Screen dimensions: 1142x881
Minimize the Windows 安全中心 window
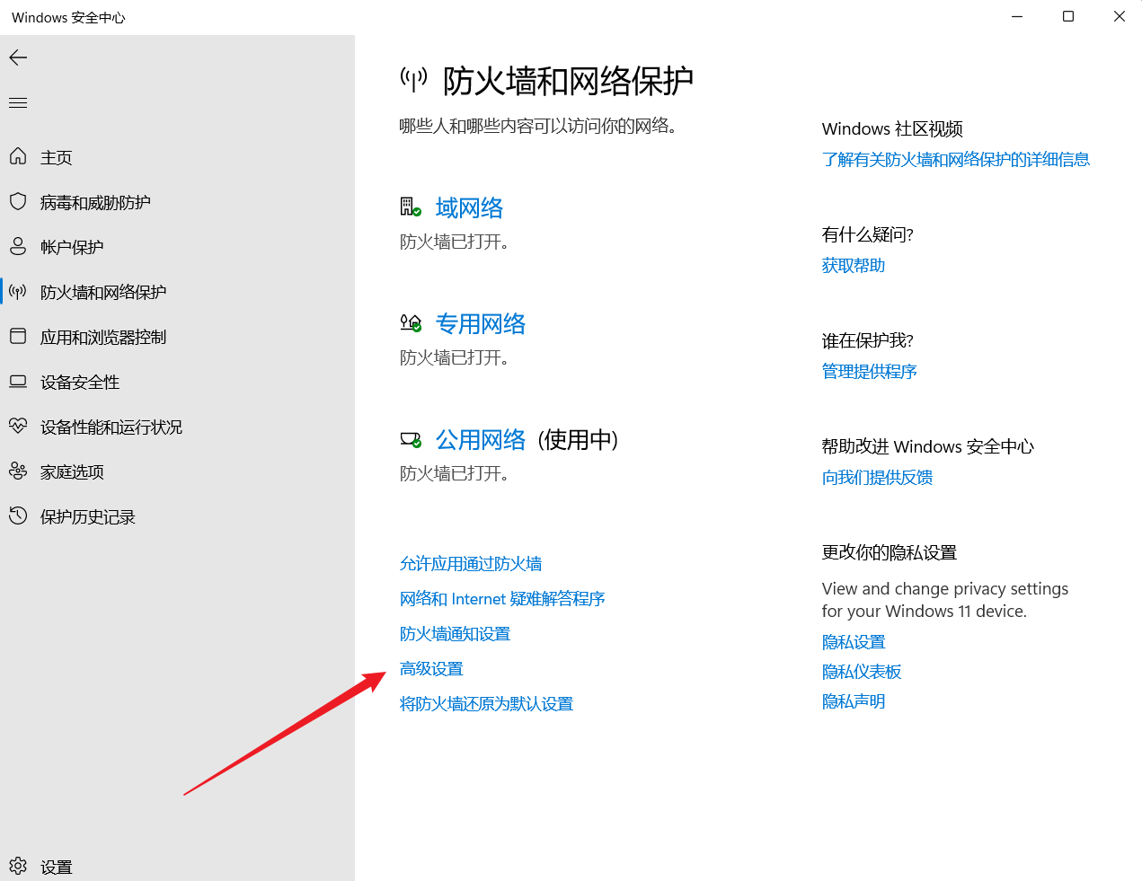click(1017, 16)
